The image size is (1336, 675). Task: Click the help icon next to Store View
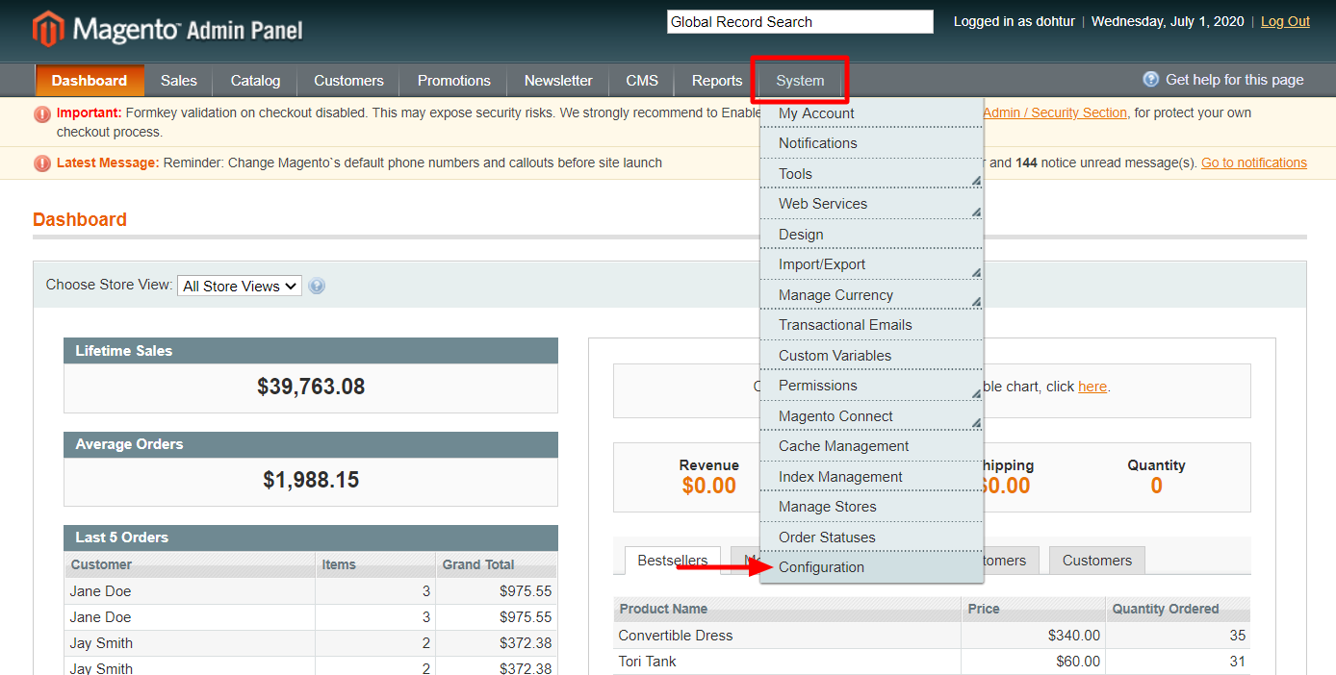[x=317, y=286]
